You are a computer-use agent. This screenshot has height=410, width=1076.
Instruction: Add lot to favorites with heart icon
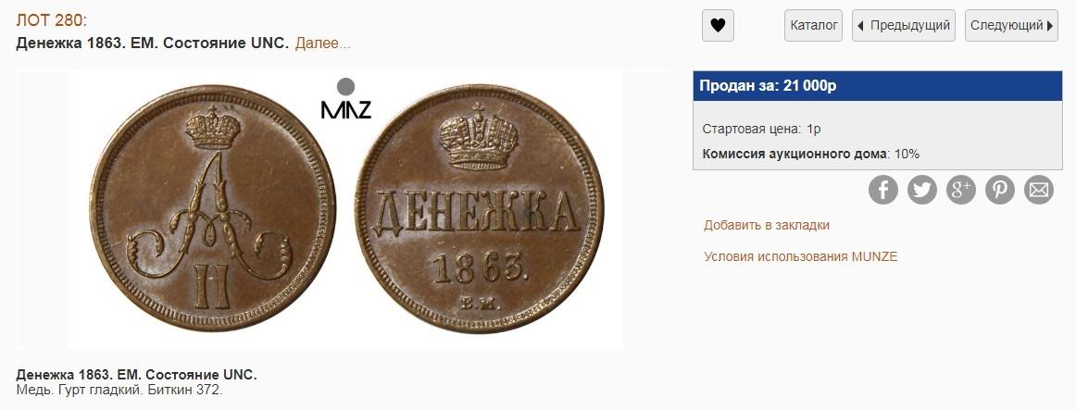[x=718, y=26]
